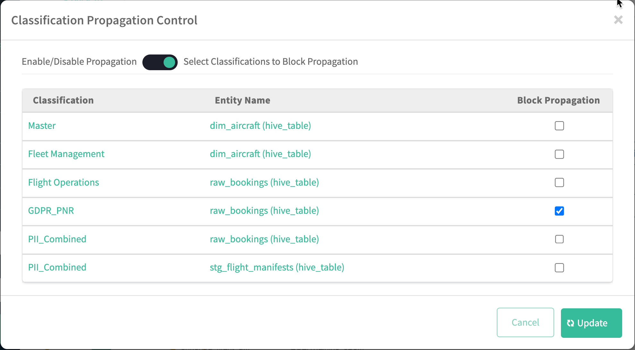Open the Master classification link
635x350 pixels.
coord(42,126)
